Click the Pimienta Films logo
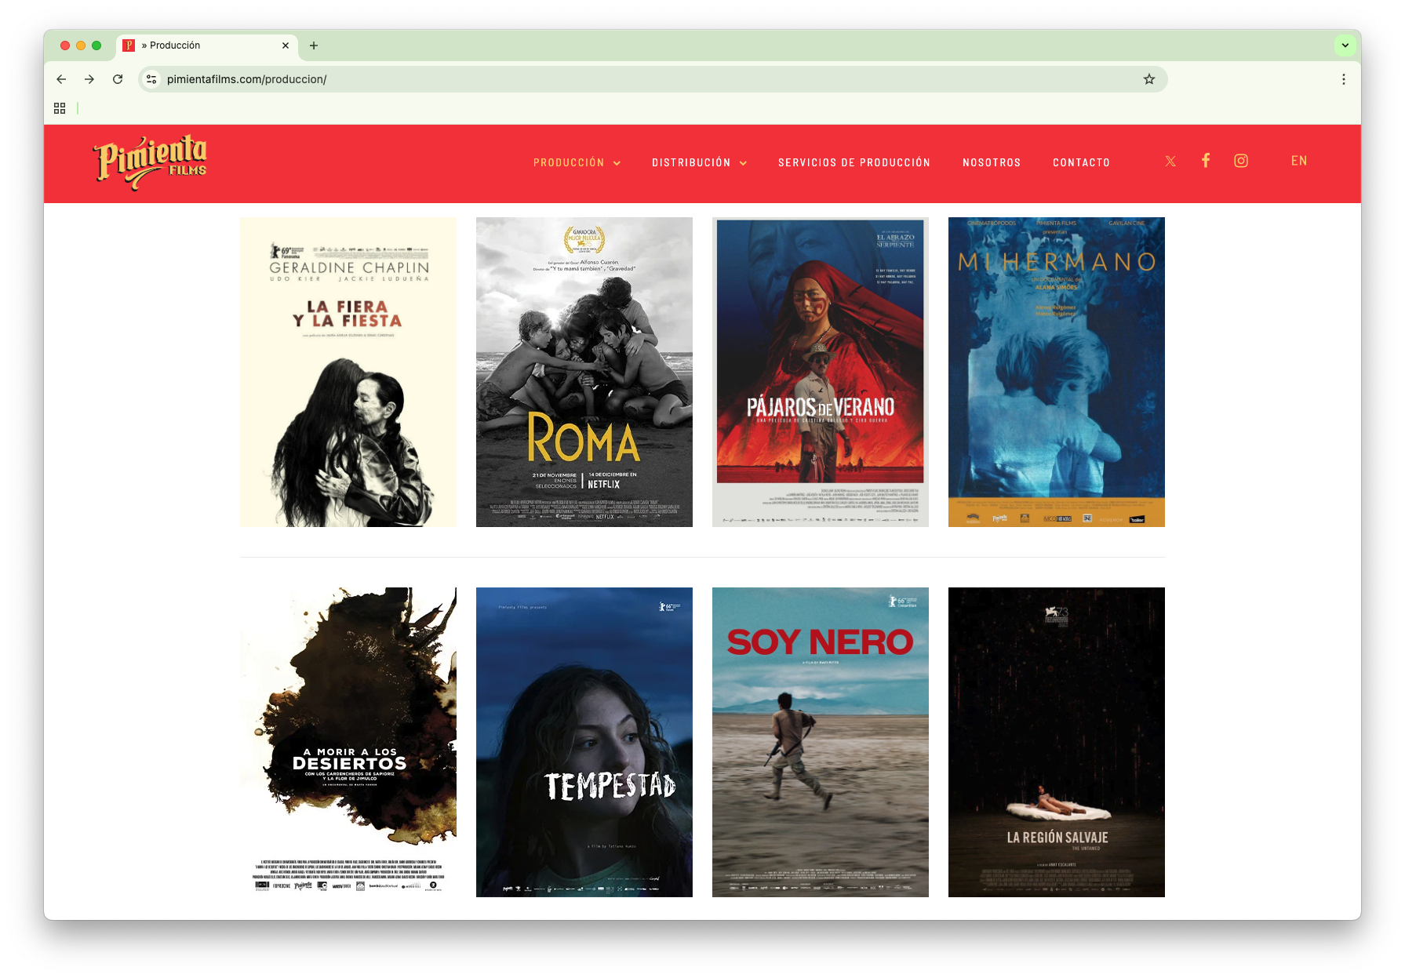Screen dimensions: 1405x978 tap(151, 162)
